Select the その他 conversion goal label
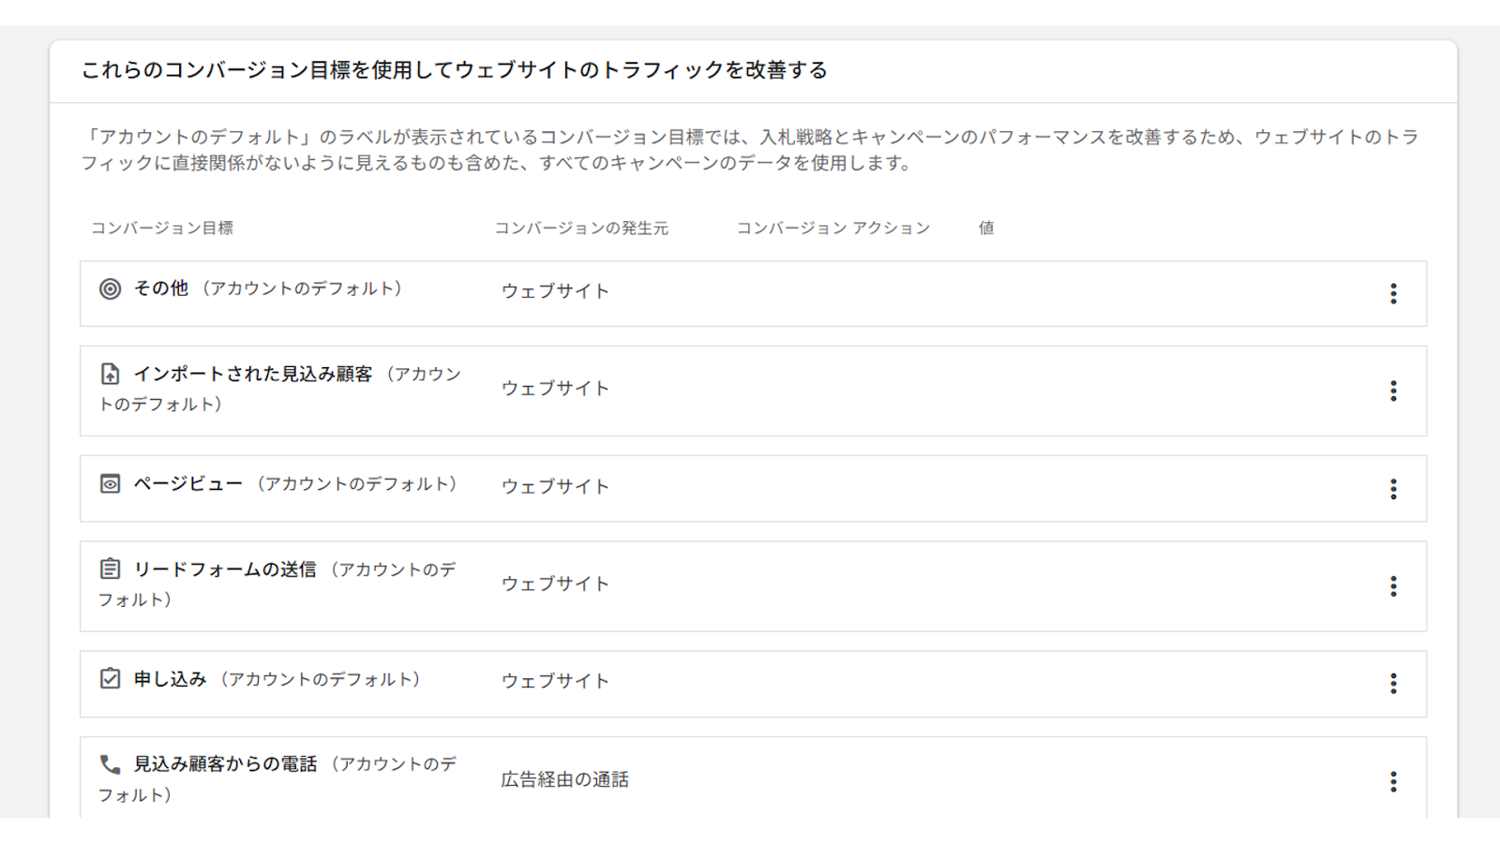This screenshot has height=843, width=1500. (161, 288)
